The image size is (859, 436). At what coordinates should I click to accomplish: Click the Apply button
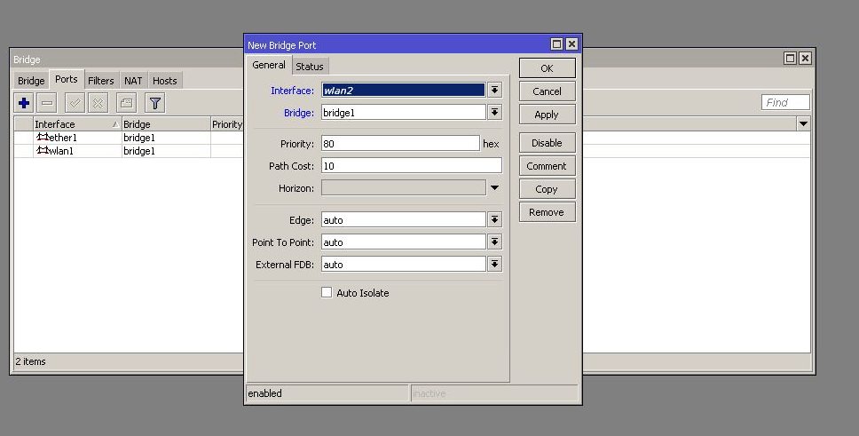(x=548, y=114)
